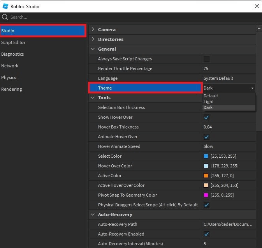Screen dimensions: 262x248
Task: Open the Active Color orange swatch
Action: click(x=206, y=176)
